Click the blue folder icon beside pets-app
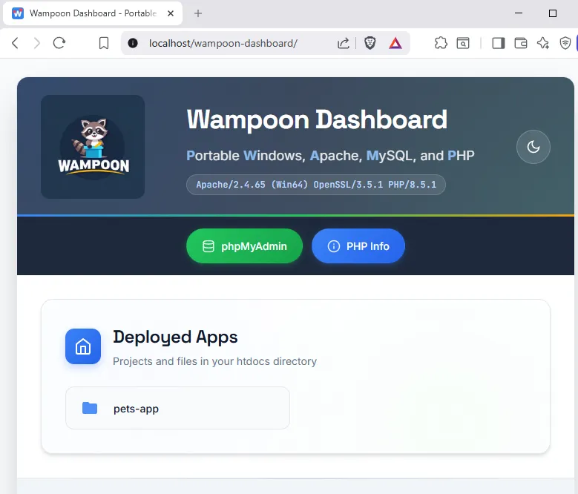The image size is (578, 494). coord(90,408)
